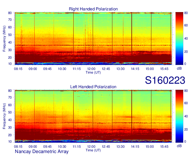Click the '80' dB tick on lower colorbar

tap(186, 91)
